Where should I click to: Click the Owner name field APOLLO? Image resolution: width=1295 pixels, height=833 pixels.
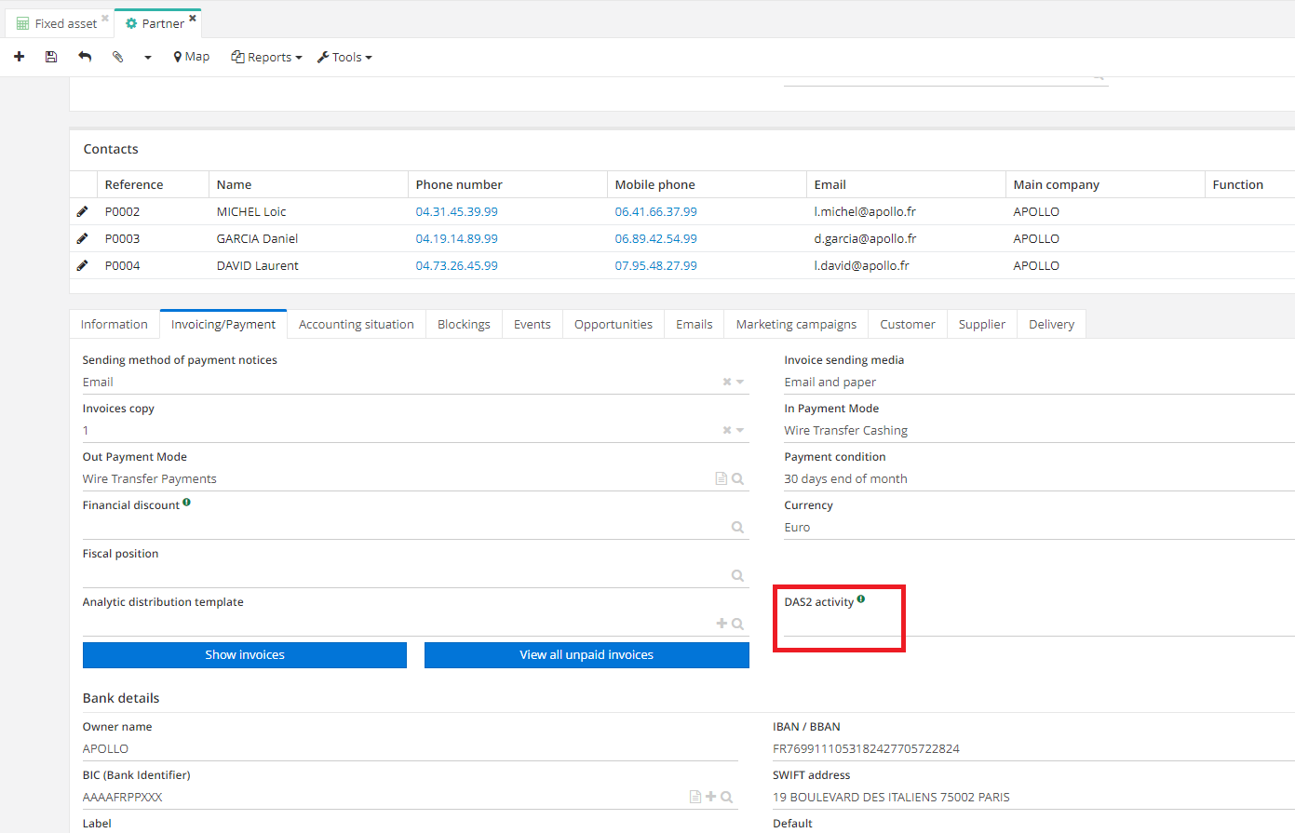411,748
